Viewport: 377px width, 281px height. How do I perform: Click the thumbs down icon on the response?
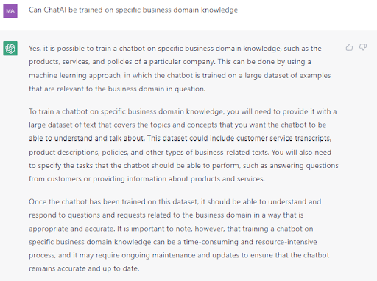pos(363,47)
